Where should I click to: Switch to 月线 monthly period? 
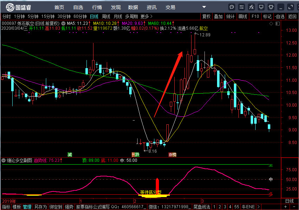coord(118,16)
